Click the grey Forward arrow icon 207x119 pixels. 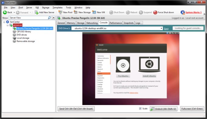(18, 12)
